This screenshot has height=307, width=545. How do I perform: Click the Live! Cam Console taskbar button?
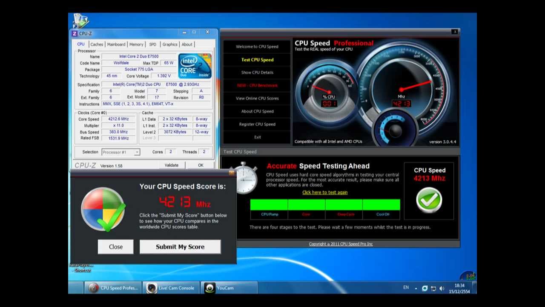(171, 288)
